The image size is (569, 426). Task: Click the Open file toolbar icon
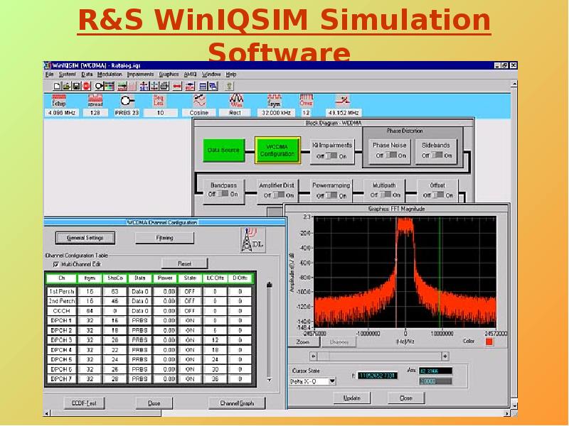(67, 86)
